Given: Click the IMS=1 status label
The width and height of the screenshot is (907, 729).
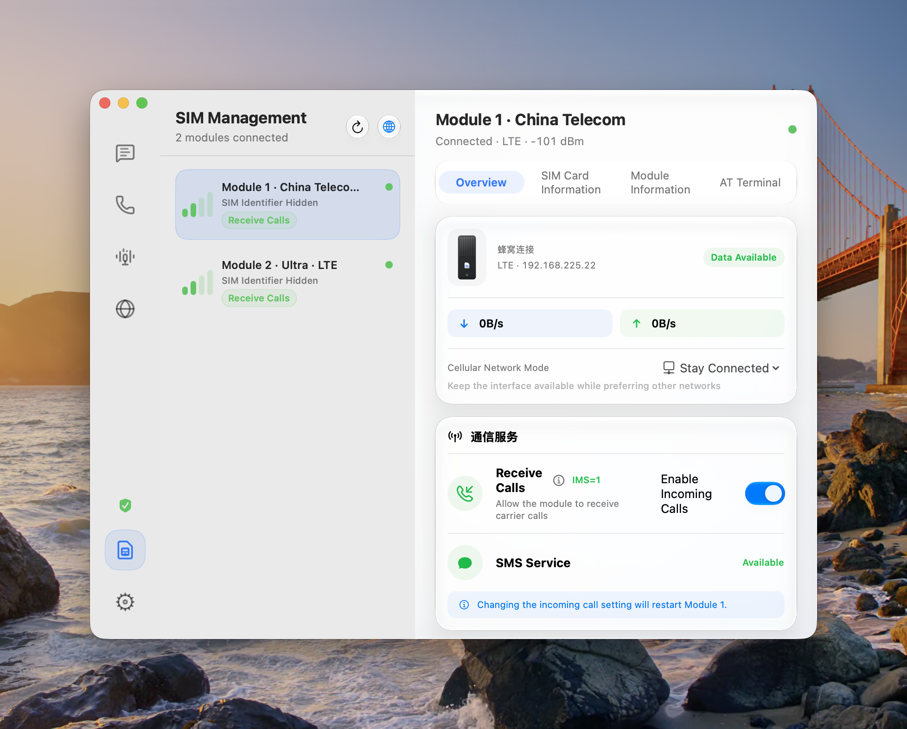Looking at the screenshot, I should [x=586, y=480].
